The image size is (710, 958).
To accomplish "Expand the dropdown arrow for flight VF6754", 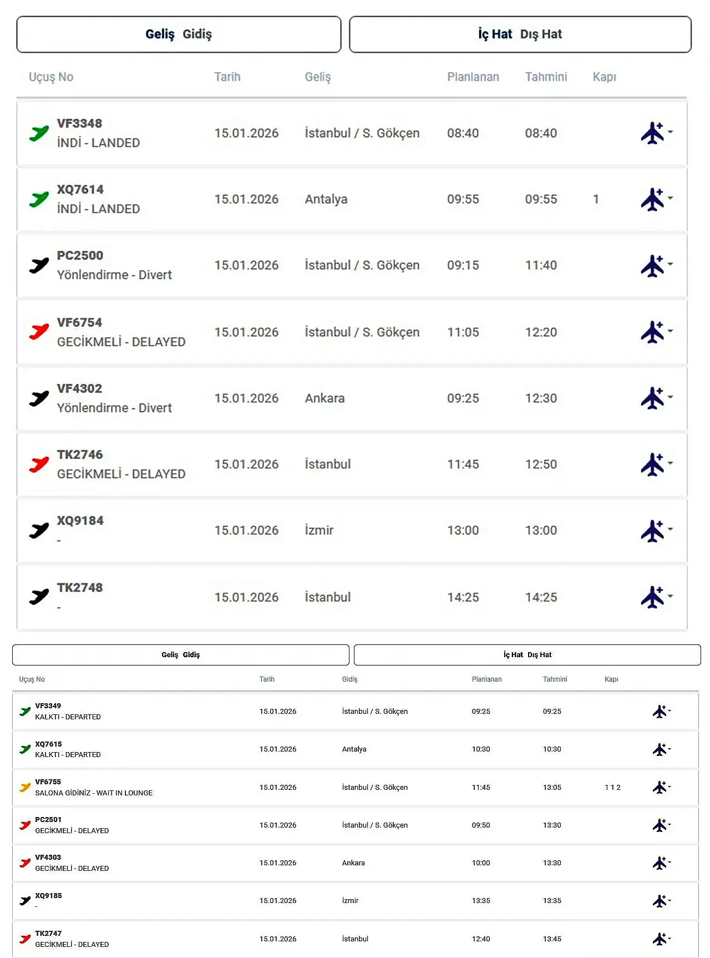I will coord(671,331).
